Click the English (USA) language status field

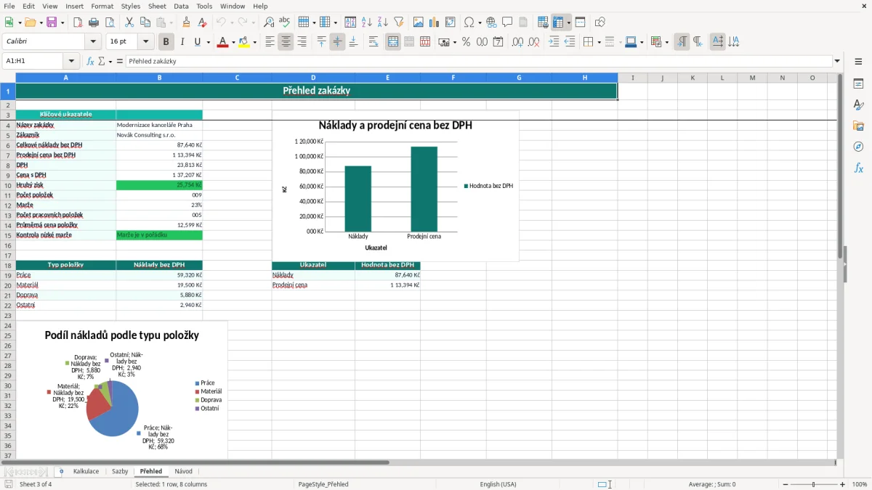(x=498, y=484)
